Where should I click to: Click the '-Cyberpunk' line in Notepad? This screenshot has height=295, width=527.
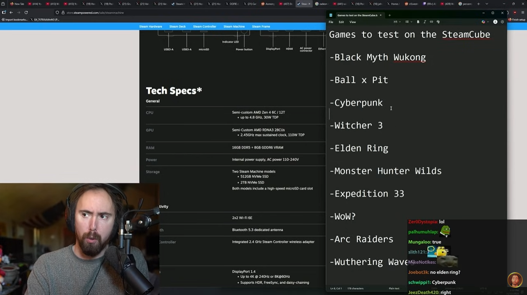(x=356, y=103)
